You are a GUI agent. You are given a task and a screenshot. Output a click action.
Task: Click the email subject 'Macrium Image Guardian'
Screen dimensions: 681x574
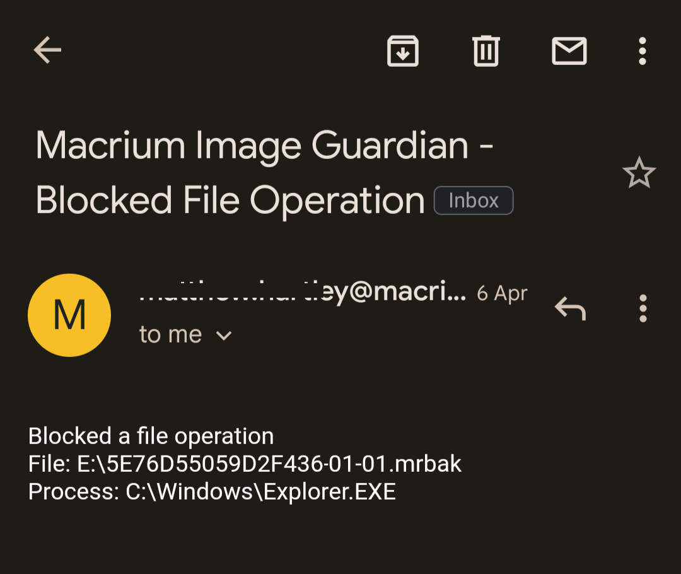tap(265, 145)
